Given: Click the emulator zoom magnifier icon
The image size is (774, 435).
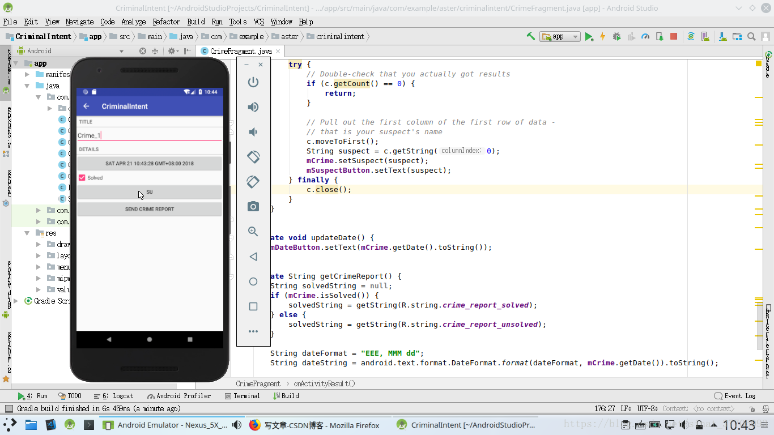Looking at the screenshot, I should [253, 232].
